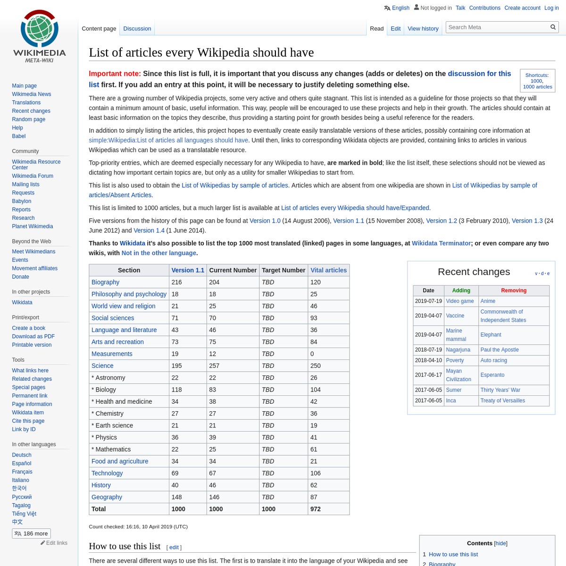Open the Talk link in the top bar

point(460,8)
